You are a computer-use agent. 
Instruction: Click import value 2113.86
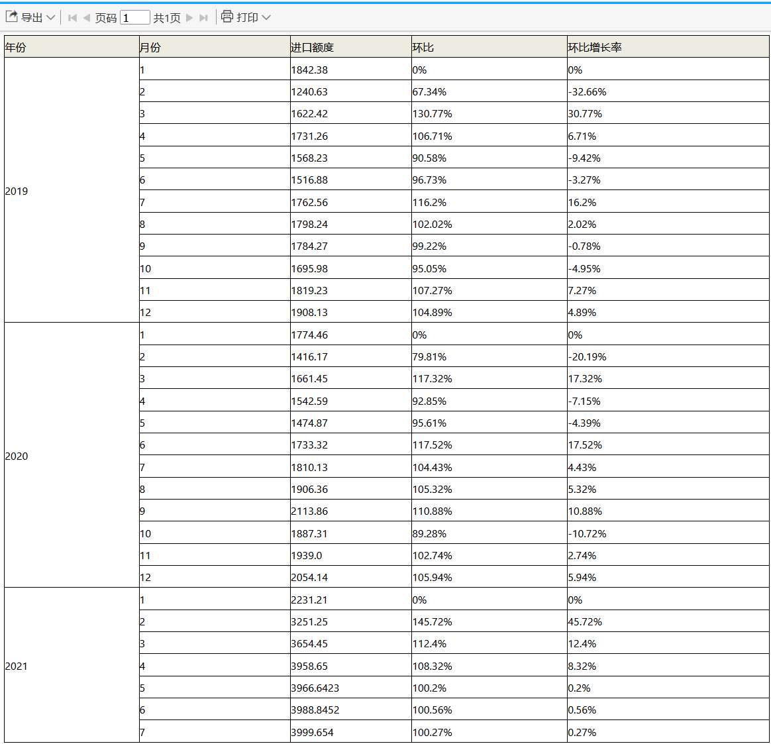[351, 510]
